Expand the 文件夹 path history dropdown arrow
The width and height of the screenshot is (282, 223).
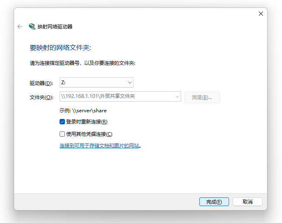point(177,97)
